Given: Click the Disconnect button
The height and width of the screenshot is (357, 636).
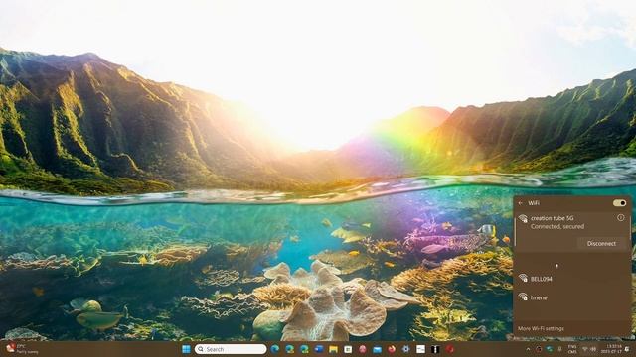Looking at the screenshot, I should coord(601,244).
